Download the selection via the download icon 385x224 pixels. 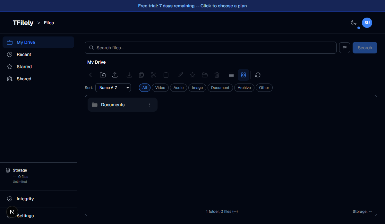tap(129, 75)
